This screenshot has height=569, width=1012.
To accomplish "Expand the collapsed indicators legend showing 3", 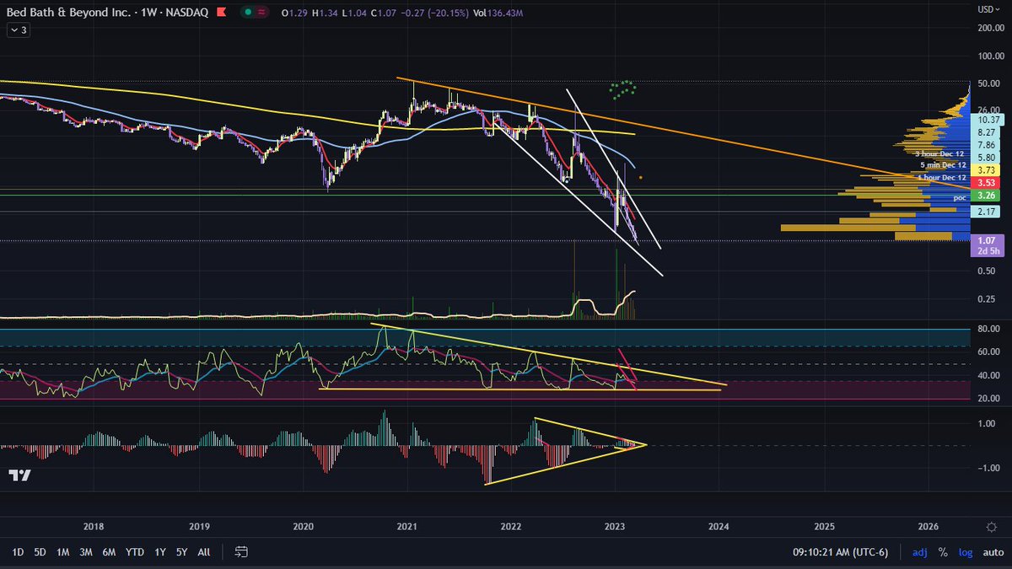I will click(x=18, y=30).
